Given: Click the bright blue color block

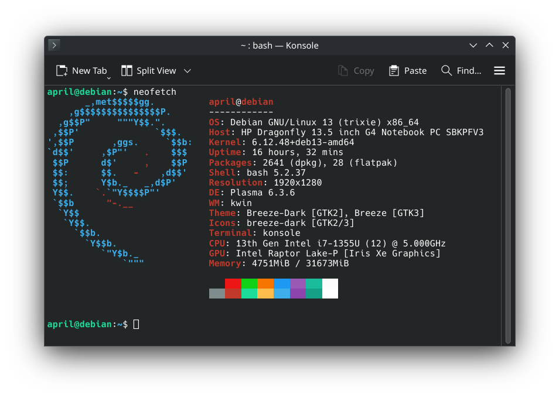Looking at the screenshot, I should (282, 283).
